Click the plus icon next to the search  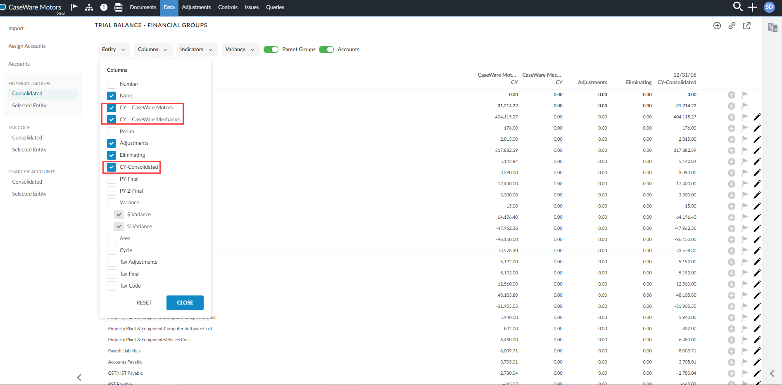point(752,7)
